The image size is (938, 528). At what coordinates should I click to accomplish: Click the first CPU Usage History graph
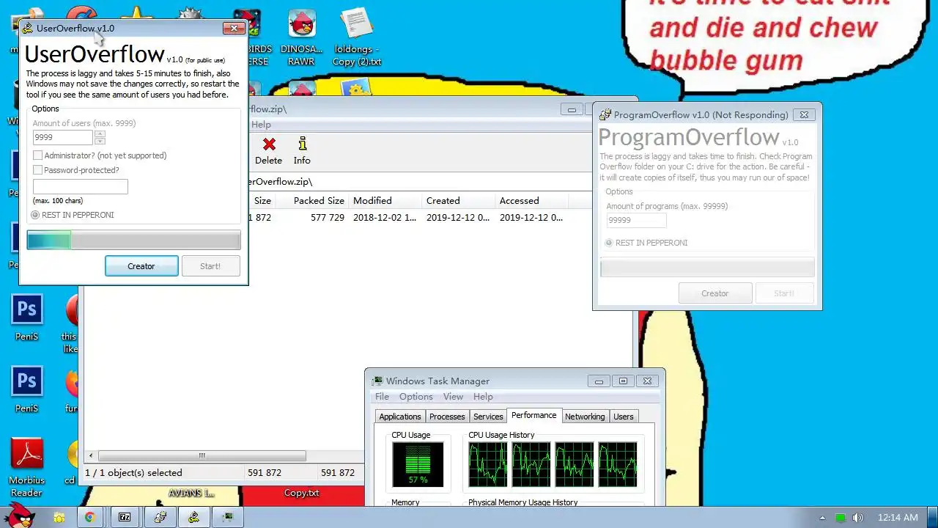click(487, 463)
